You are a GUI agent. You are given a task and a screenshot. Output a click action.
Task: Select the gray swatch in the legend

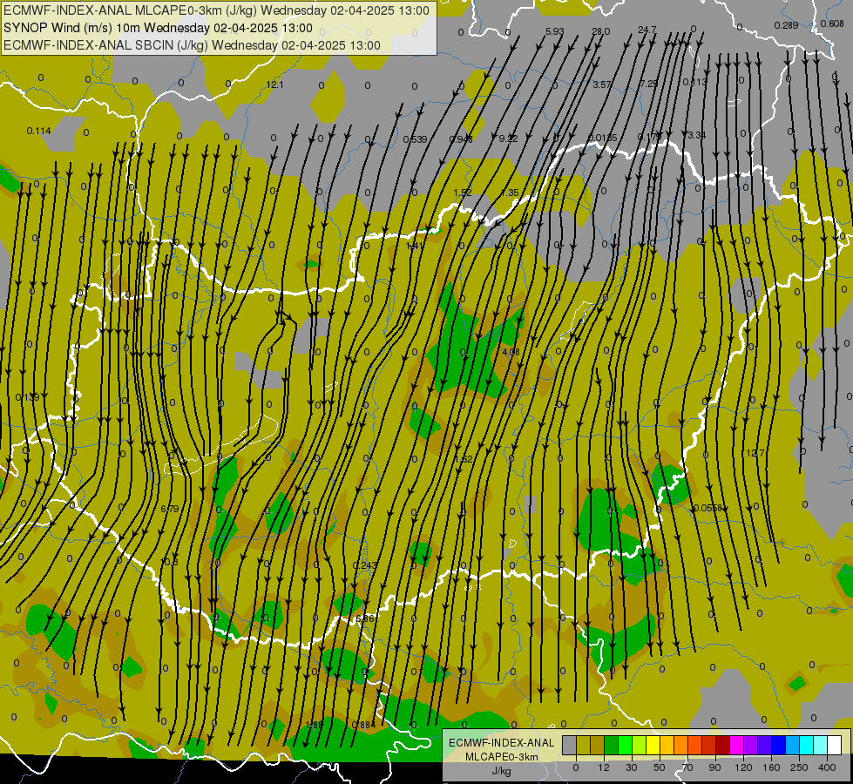pyautogui.click(x=569, y=745)
